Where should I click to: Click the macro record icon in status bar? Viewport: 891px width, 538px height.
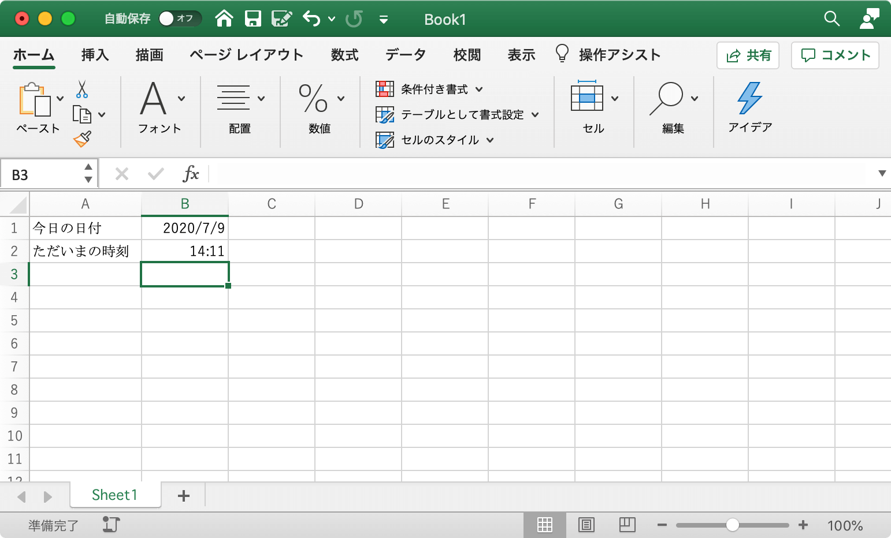point(111,524)
